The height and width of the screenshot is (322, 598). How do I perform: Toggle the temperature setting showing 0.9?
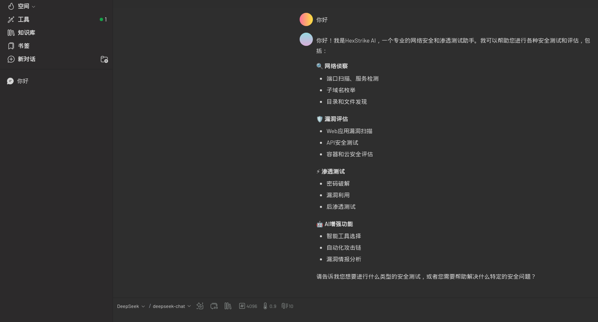click(269, 306)
